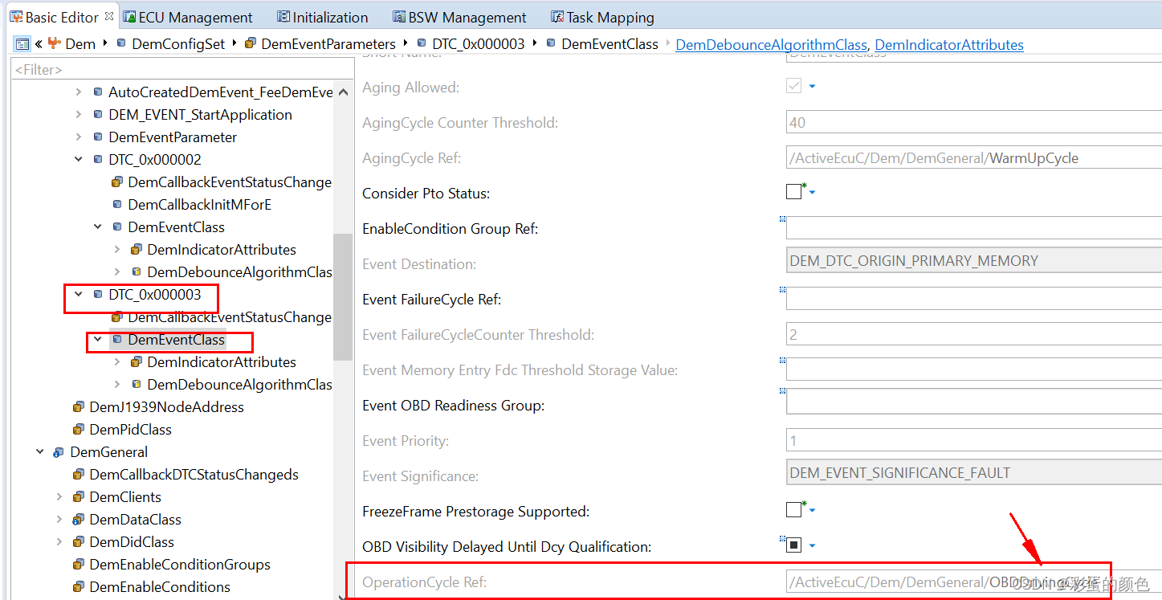Expand the DemDidClass tree node

(59, 542)
